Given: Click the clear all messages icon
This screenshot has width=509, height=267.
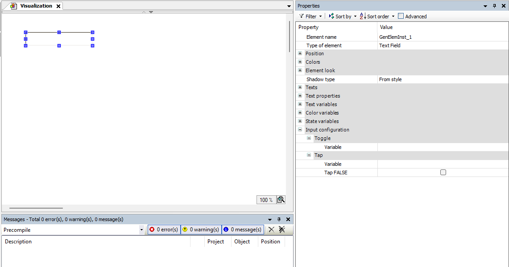Looking at the screenshot, I should 282,230.
